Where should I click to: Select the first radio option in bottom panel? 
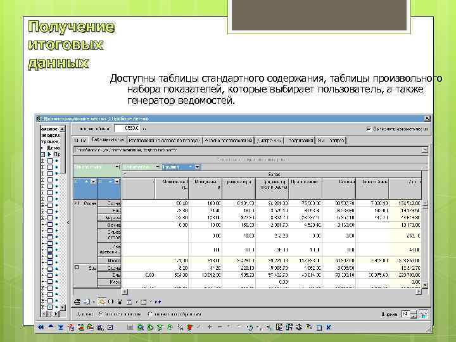101,314
